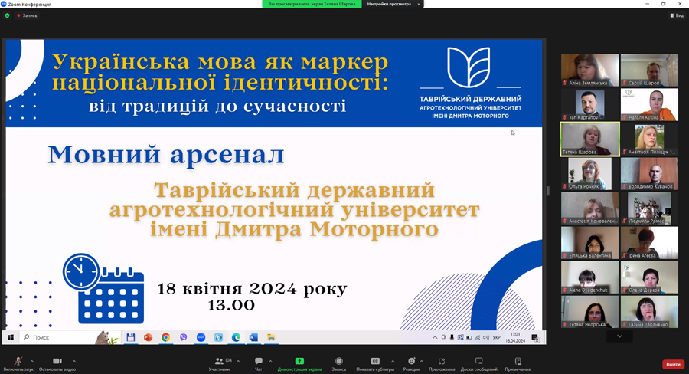Select Сергій Шаров video thumbnail
Viewport: 689px width, 374px height.
click(x=649, y=70)
